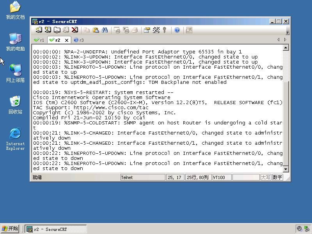Screen dimensions: 312x234
Task: Click the Copy toolbar icon
Action: (x=87, y=30)
